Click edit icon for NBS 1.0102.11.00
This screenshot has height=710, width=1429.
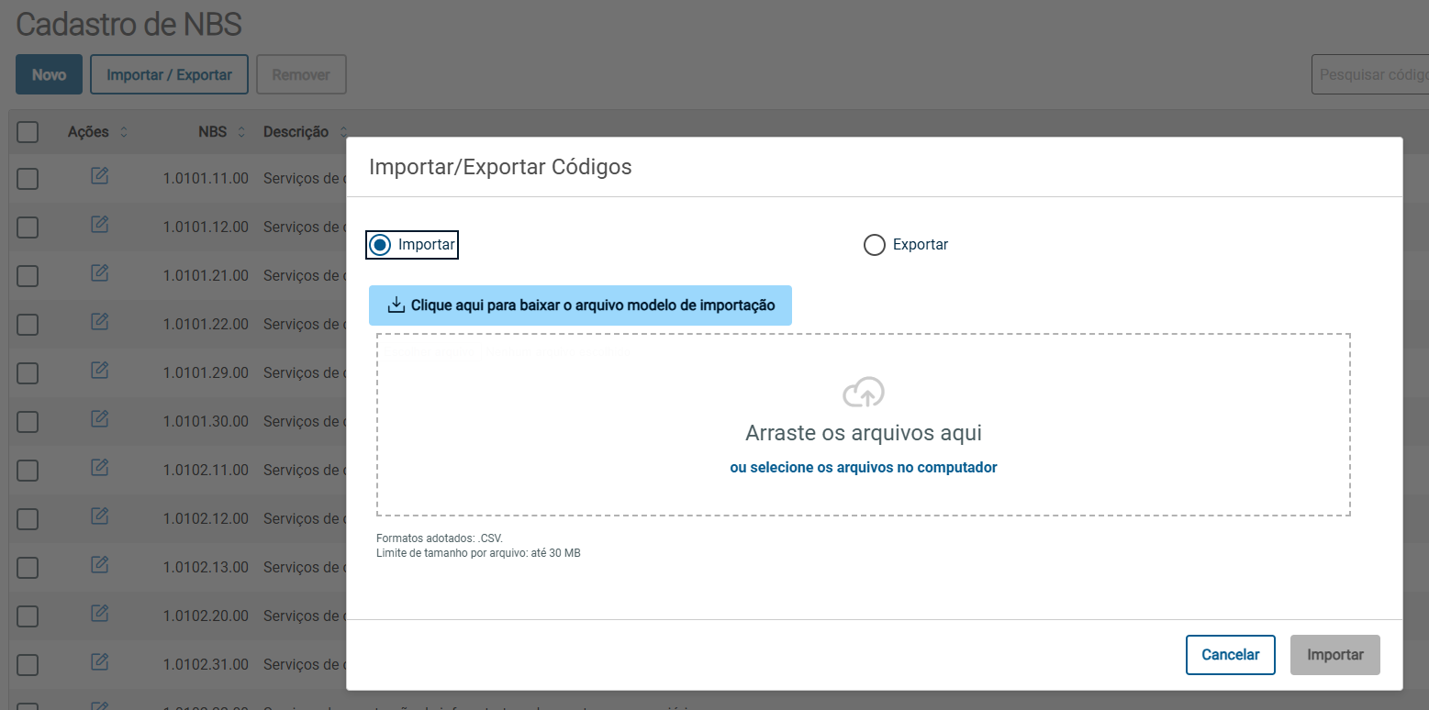99,468
